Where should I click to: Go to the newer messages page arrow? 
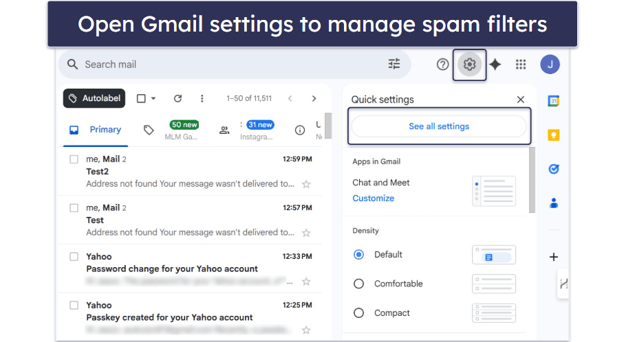290,98
